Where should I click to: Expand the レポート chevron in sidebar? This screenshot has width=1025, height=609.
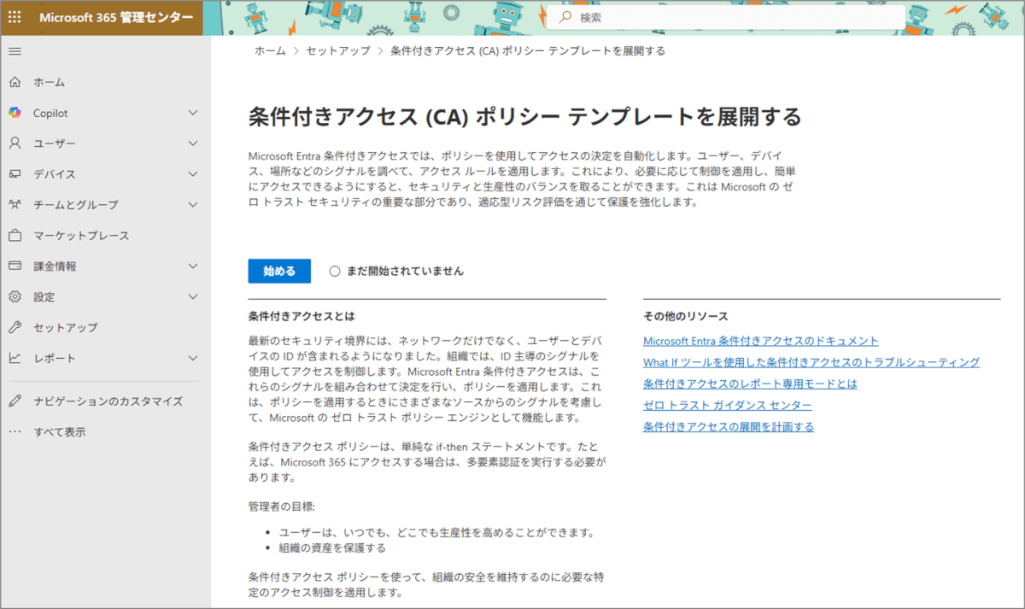coord(193,359)
